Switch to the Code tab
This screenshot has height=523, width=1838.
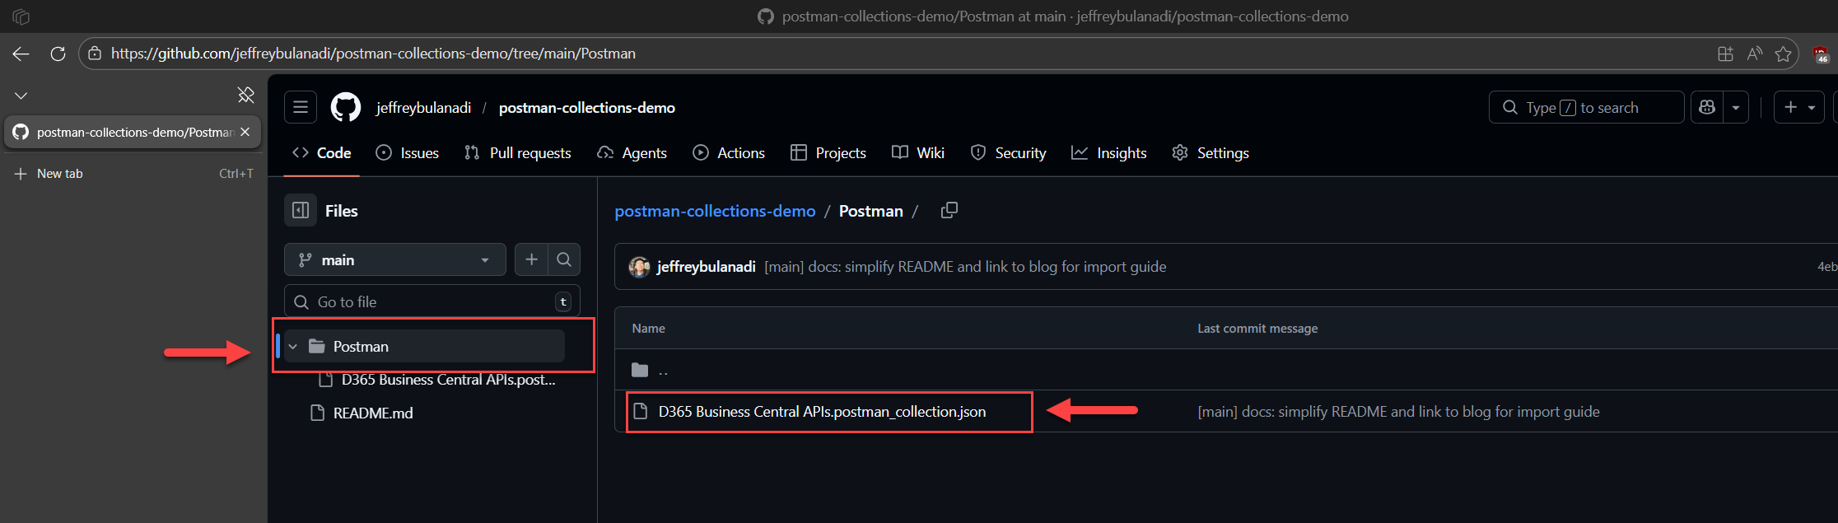pyautogui.click(x=322, y=153)
